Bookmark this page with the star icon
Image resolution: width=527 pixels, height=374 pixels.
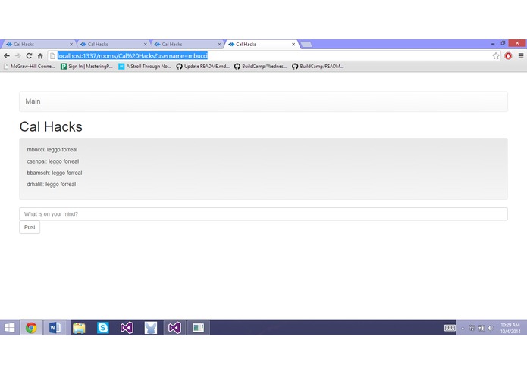click(x=496, y=56)
